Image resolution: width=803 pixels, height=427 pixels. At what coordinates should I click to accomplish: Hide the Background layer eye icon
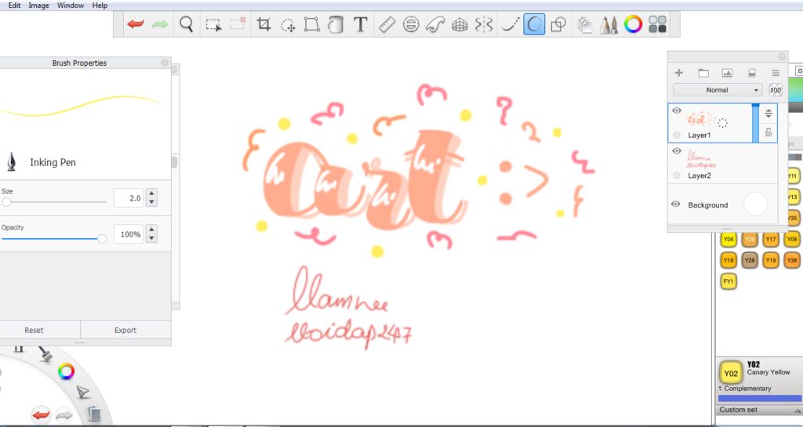(x=675, y=204)
